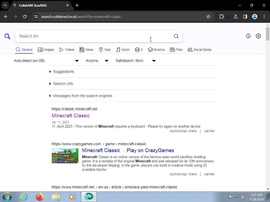This screenshot has width=270, height=202.
Task: Open Chrome Labs flask icon
Action: coord(235,17)
